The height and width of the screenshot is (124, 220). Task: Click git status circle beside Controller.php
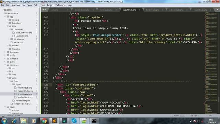tap(36, 36)
